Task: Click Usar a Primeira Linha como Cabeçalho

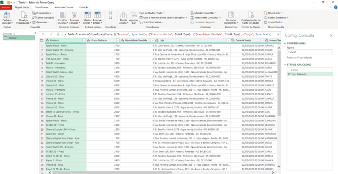Action: [x=163, y=18]
